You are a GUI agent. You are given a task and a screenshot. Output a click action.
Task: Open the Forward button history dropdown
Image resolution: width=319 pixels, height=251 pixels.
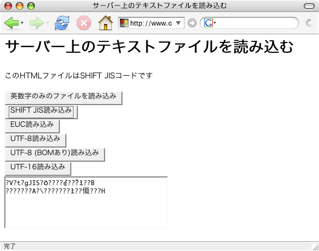[x=47, y=22]
